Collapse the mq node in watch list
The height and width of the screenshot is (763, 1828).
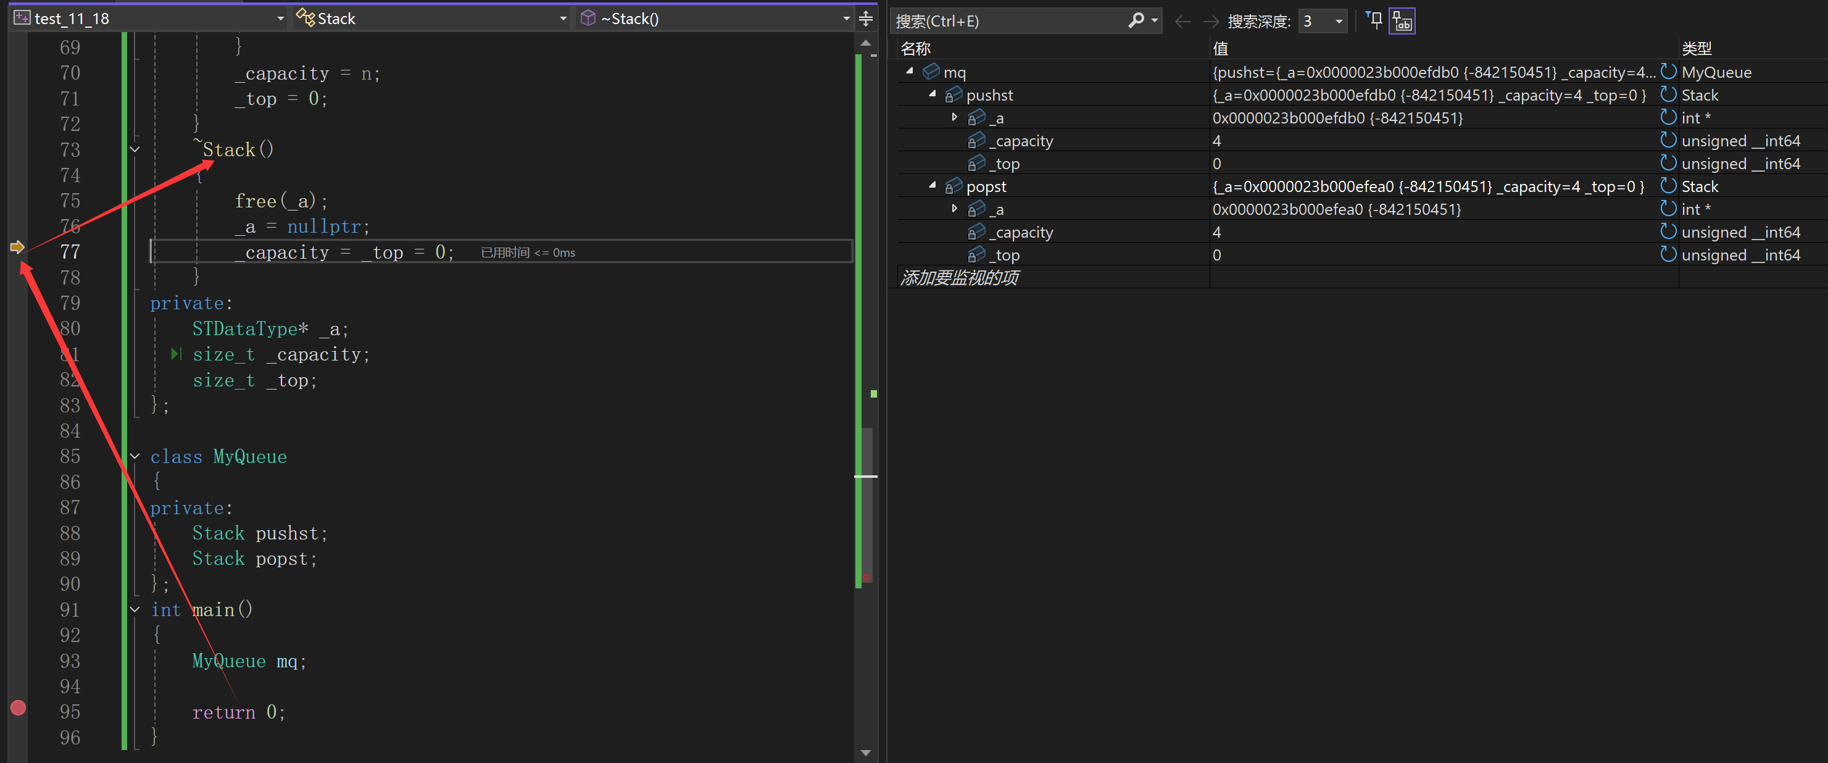coord(910,71)
